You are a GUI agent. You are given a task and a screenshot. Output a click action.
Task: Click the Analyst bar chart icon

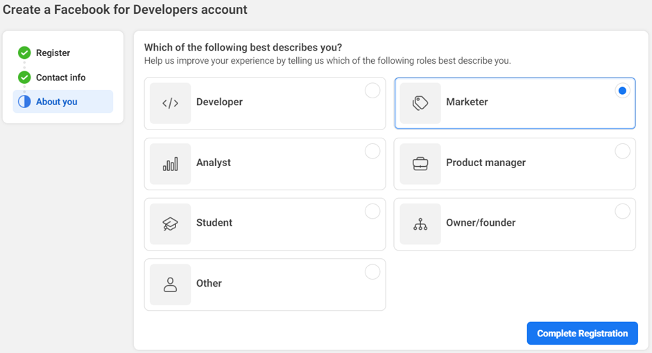(x=170, y=164)
